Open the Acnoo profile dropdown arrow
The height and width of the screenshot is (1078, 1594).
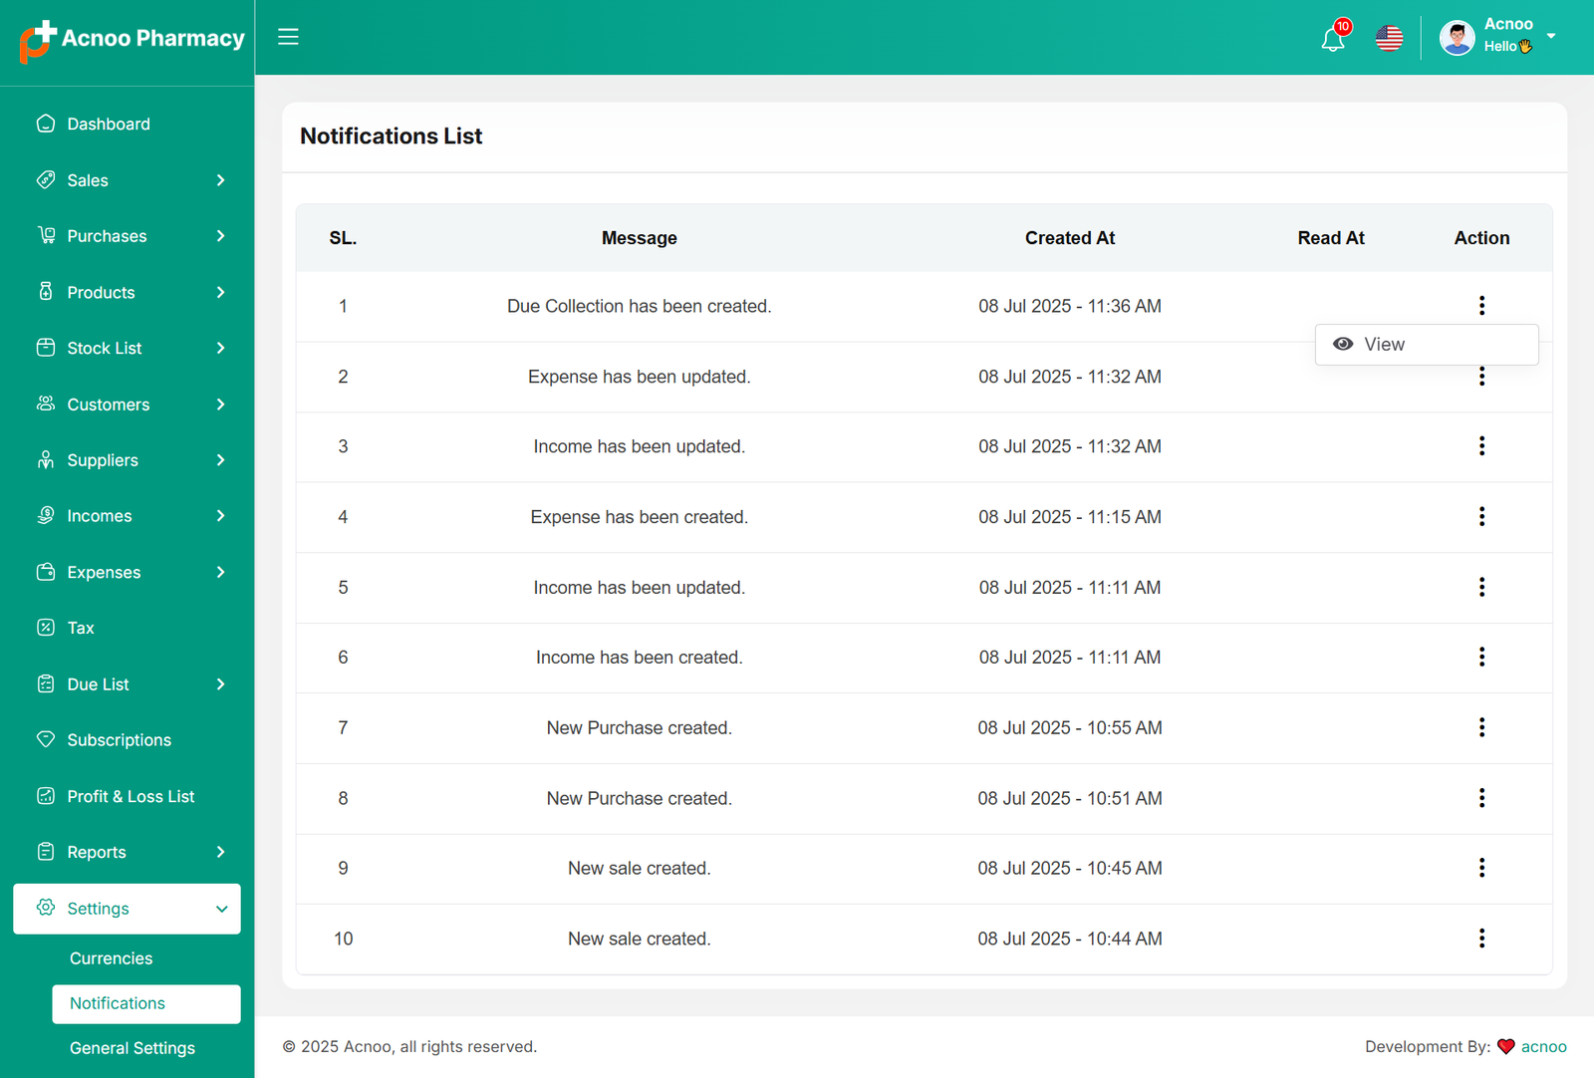click(1551, 36)
